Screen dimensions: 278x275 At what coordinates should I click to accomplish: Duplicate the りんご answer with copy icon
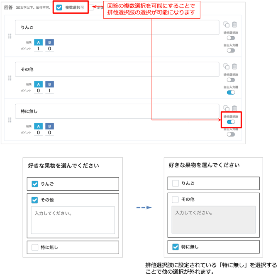(226, 25)
